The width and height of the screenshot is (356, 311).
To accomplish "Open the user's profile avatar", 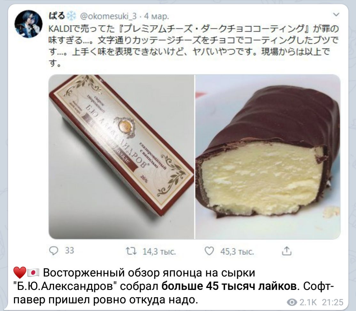I will pyautogui.click(x=28, y=24).
